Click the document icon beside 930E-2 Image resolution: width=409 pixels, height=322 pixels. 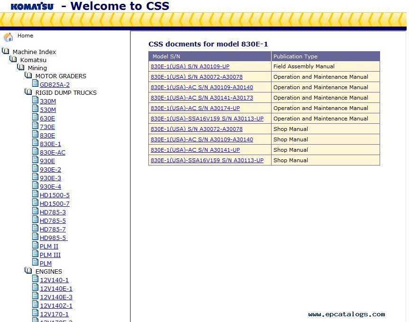[x=35, y=168]
